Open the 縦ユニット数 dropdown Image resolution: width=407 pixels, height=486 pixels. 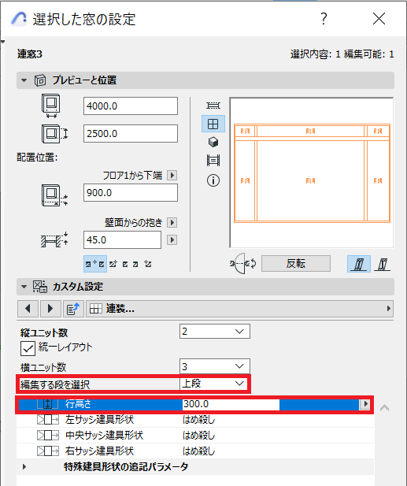point(215,332)
